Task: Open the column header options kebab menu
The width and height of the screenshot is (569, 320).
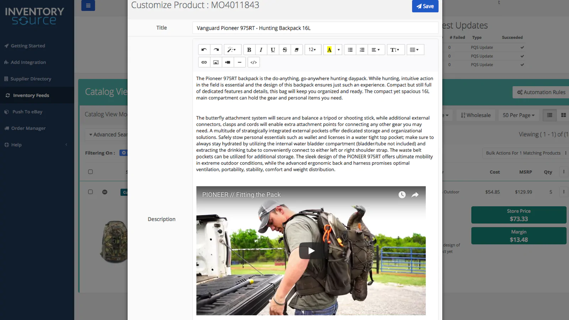Action: [x=564, y=172]
